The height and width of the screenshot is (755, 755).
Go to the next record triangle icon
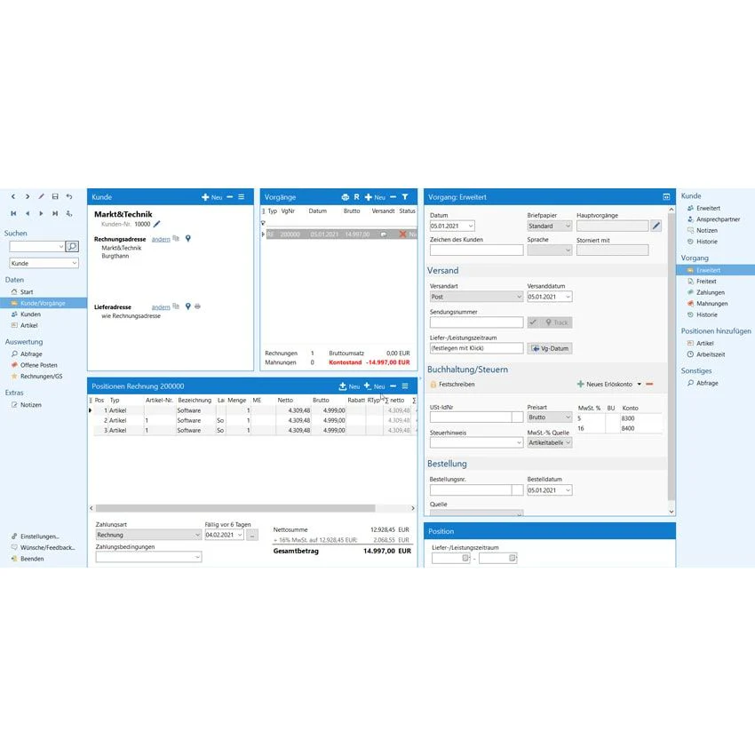pyautogui.click(x=42, y=213)
